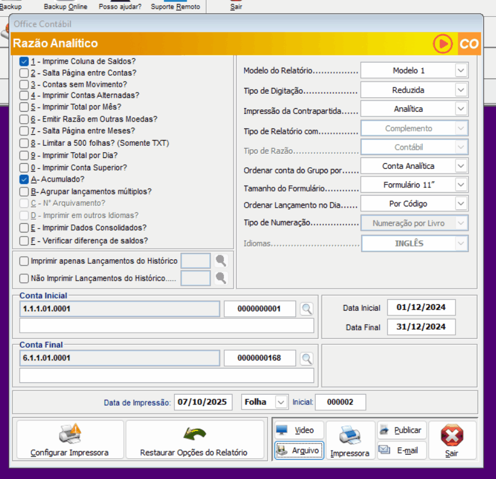
Task: Click Suporte Remoto in top toolbar
Action: point(175,7)
